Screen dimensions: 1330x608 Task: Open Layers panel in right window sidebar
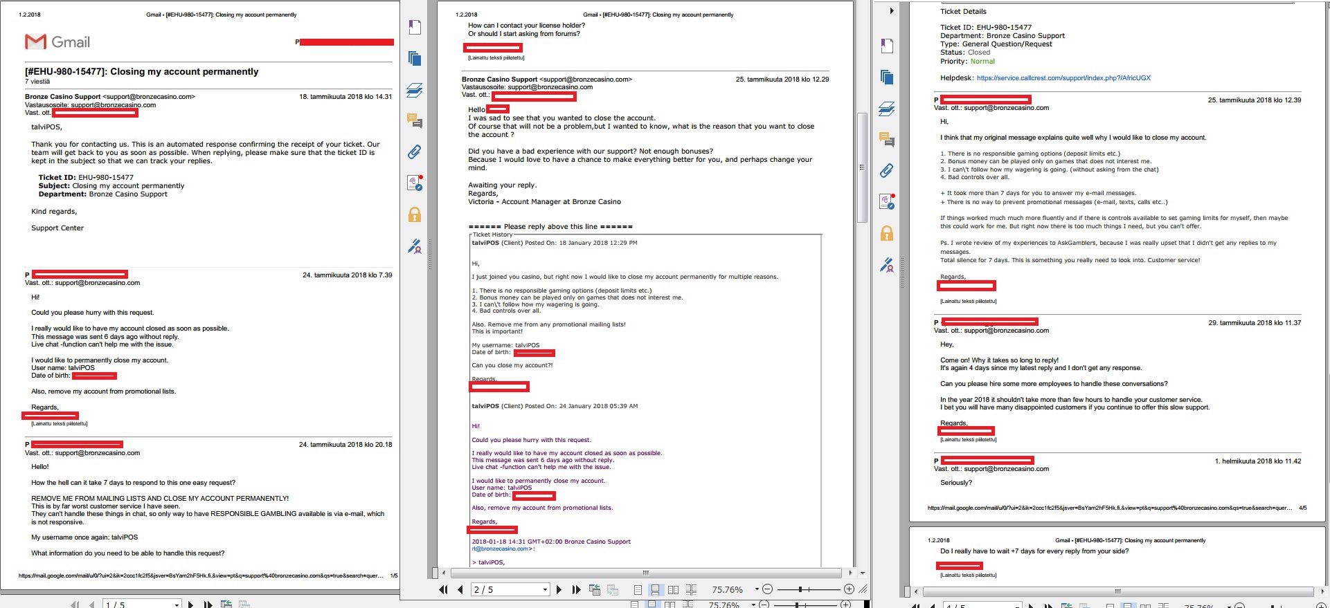886,109
